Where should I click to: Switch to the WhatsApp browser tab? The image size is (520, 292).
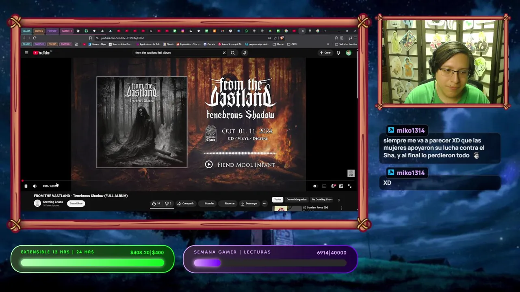pyautogui.click(x=246, y=31)
